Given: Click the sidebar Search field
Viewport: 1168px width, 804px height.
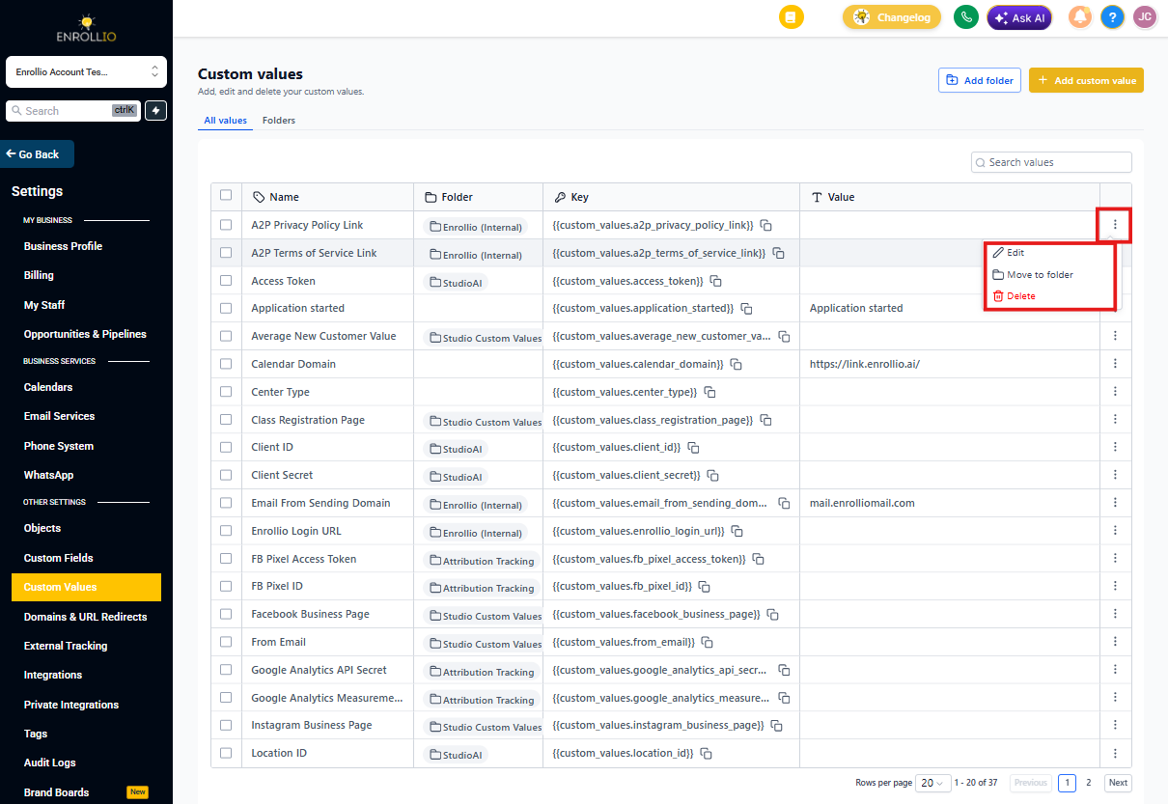Looking at the screenshot, I should [73, 111].
